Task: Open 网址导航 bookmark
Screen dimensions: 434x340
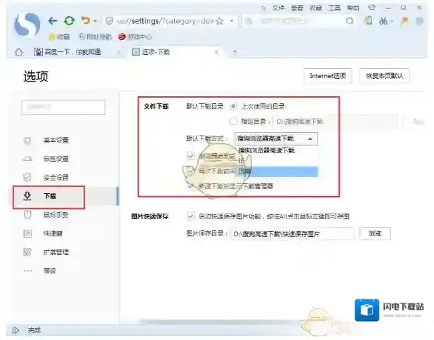Action: pos(95,37)
